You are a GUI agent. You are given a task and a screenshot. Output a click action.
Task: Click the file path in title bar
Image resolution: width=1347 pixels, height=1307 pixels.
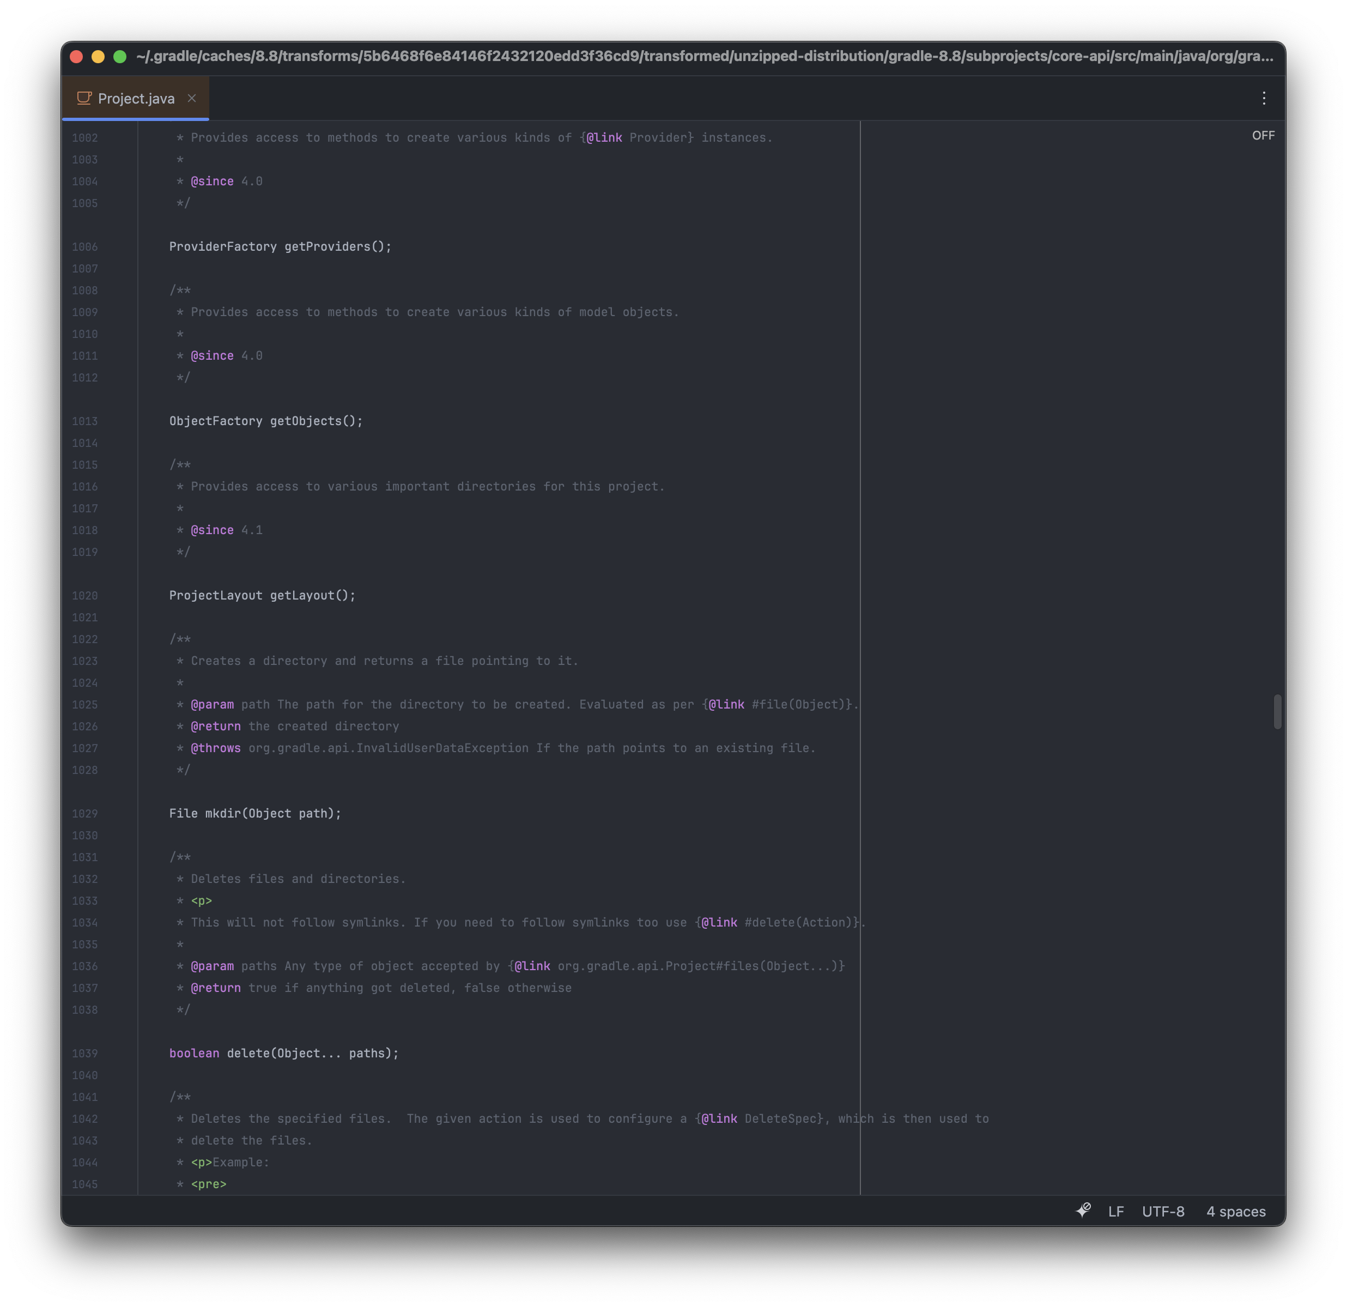coord(705,56)
